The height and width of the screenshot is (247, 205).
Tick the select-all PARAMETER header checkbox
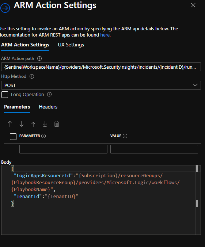tap(13, 137)
